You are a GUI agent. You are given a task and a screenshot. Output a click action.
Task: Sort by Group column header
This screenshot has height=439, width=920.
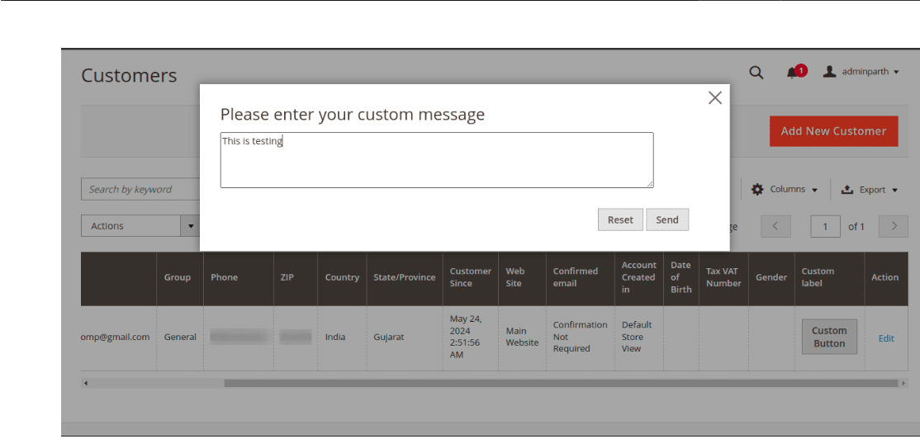pyautogui.click(x=179, y=277)
